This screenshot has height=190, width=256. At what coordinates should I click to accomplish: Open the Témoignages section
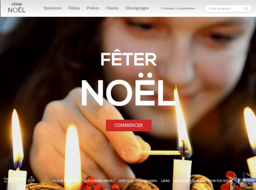(x=137, y=8)
